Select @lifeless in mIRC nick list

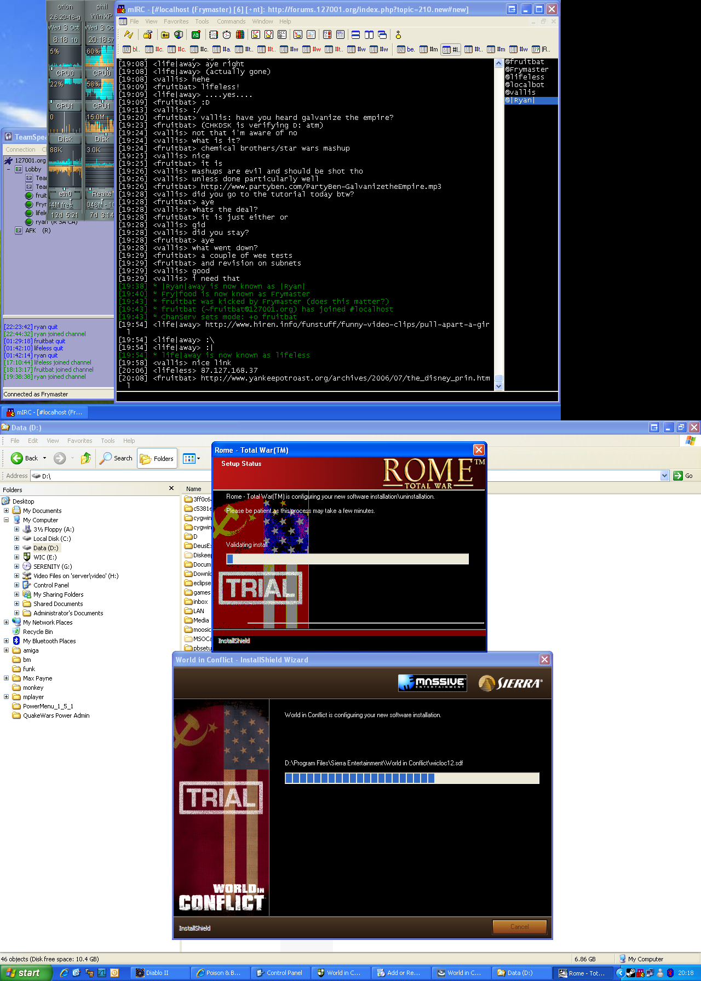(525, 77)
